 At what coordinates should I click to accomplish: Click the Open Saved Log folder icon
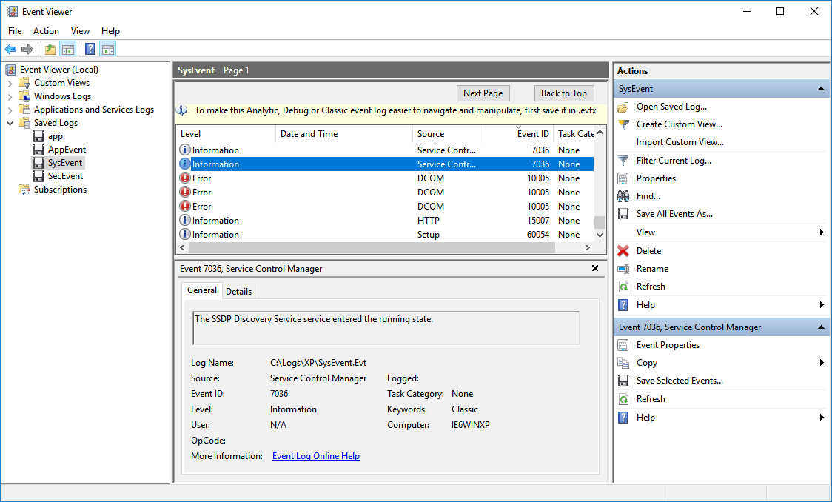tap(623, 107)
